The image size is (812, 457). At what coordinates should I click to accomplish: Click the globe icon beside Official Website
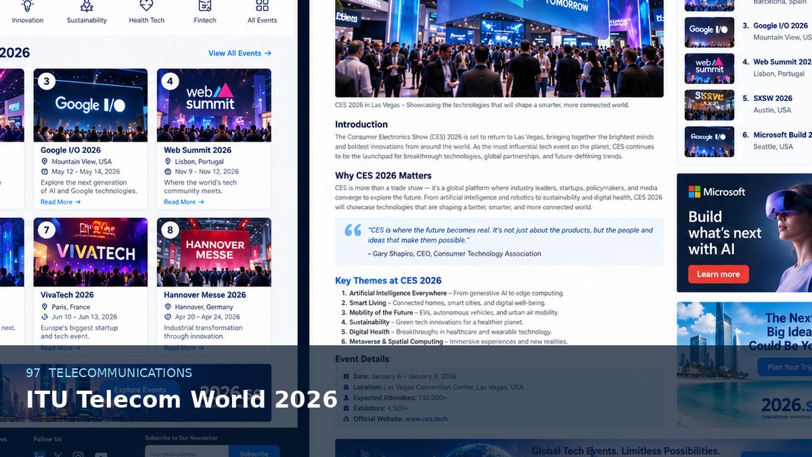click(346, 419)
